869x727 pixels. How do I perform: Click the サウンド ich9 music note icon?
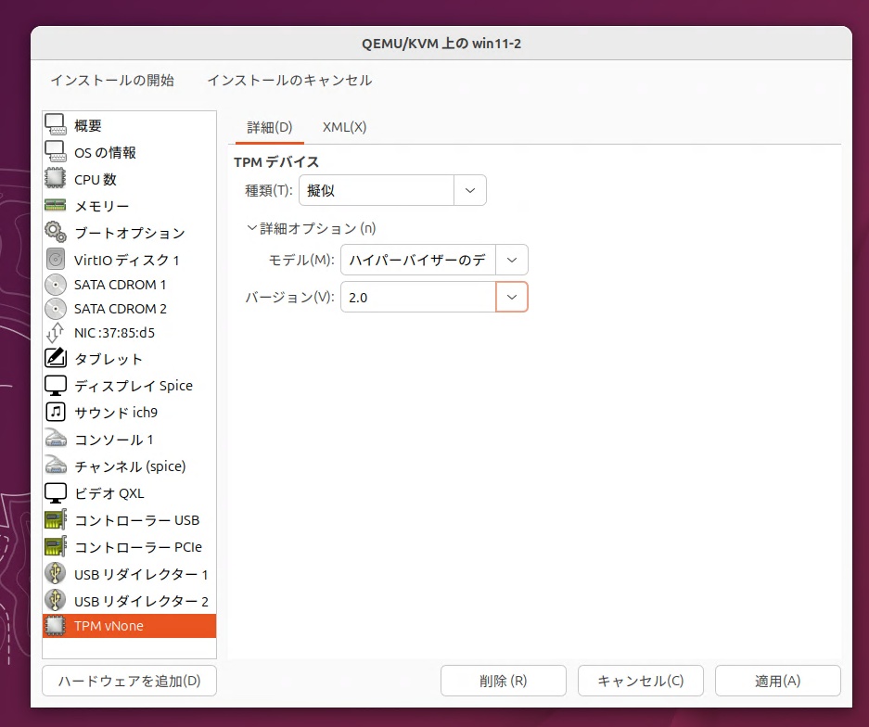(x=56, y=412)
